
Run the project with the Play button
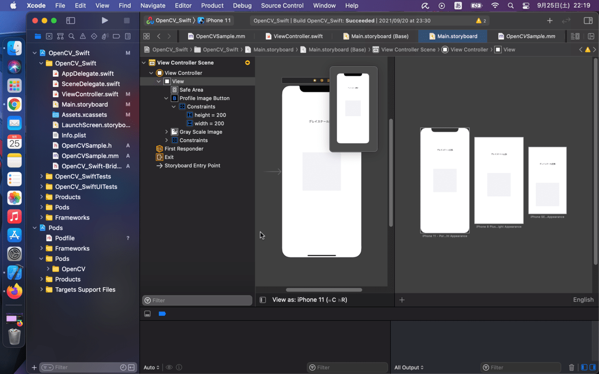point(104,20)
